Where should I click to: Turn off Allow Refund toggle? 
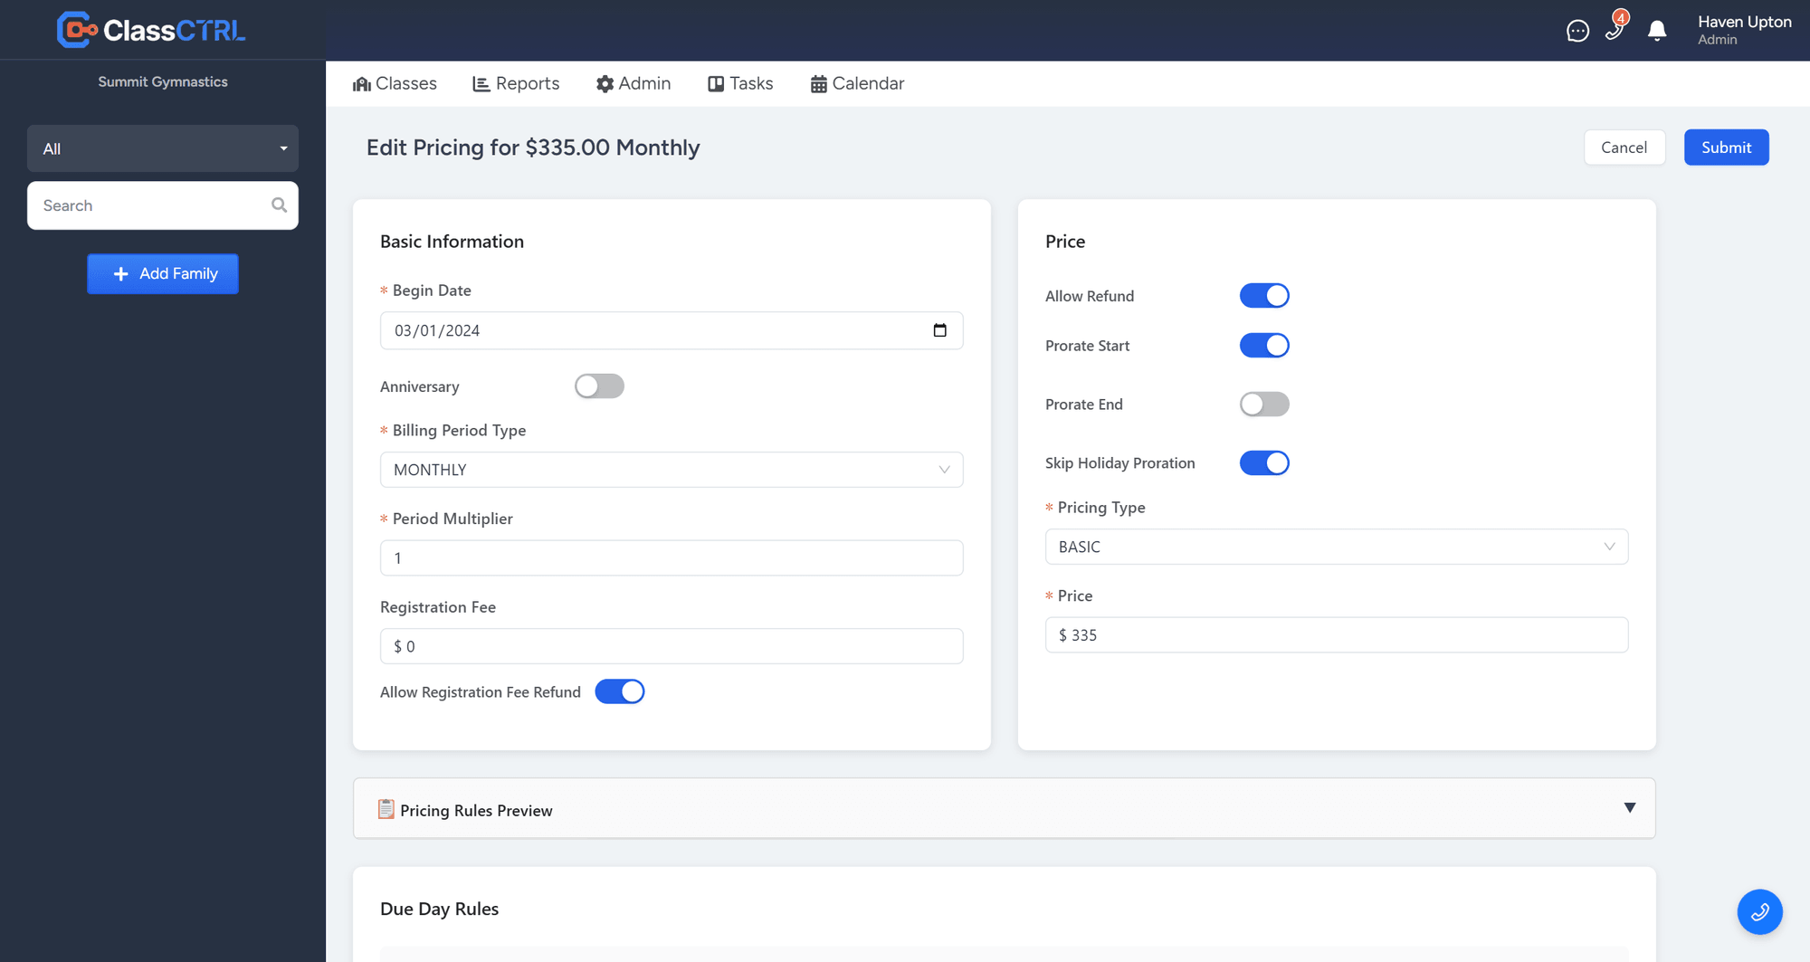[1264, 296]
